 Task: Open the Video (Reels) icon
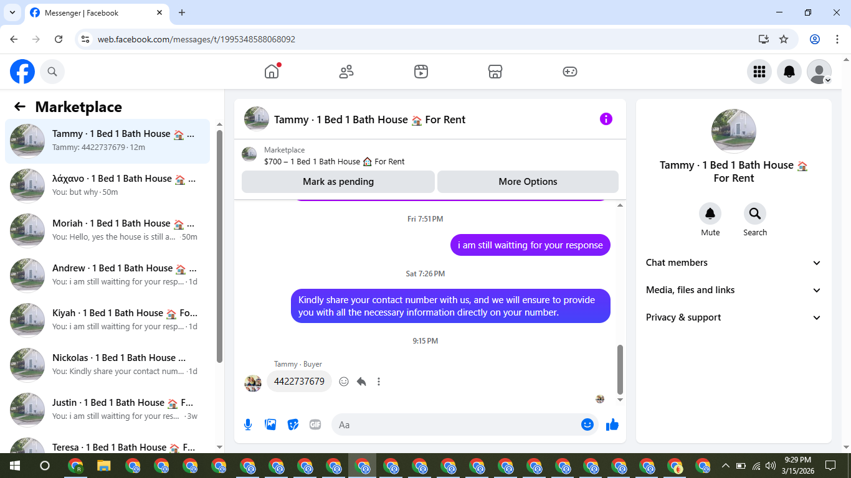(x=421, y=72)
